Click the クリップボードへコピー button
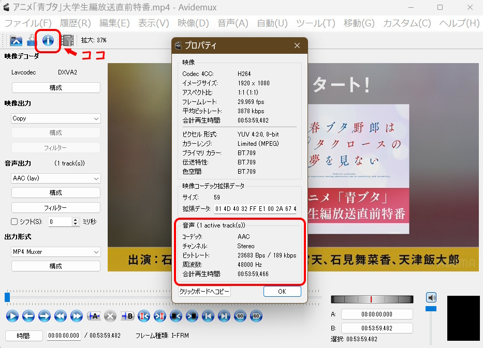 pos(204,292)
